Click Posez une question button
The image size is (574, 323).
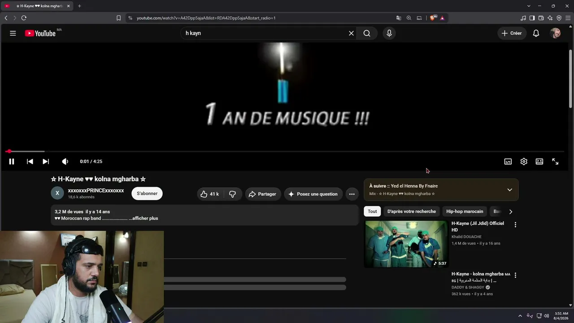313,194
